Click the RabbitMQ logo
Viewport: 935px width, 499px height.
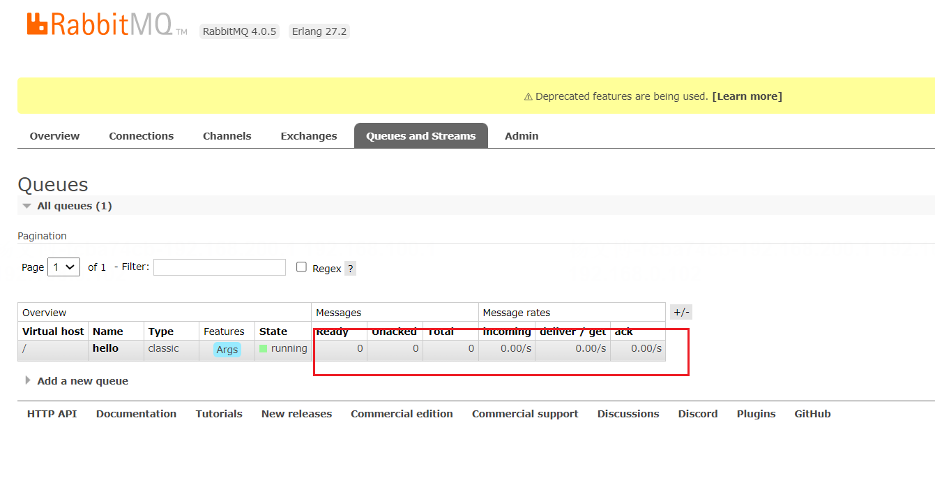(x=99, y=25)
